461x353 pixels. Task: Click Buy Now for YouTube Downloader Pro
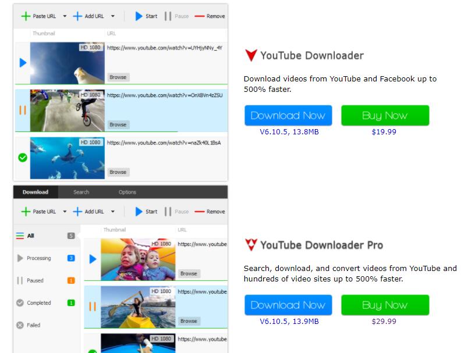point(385,305)
